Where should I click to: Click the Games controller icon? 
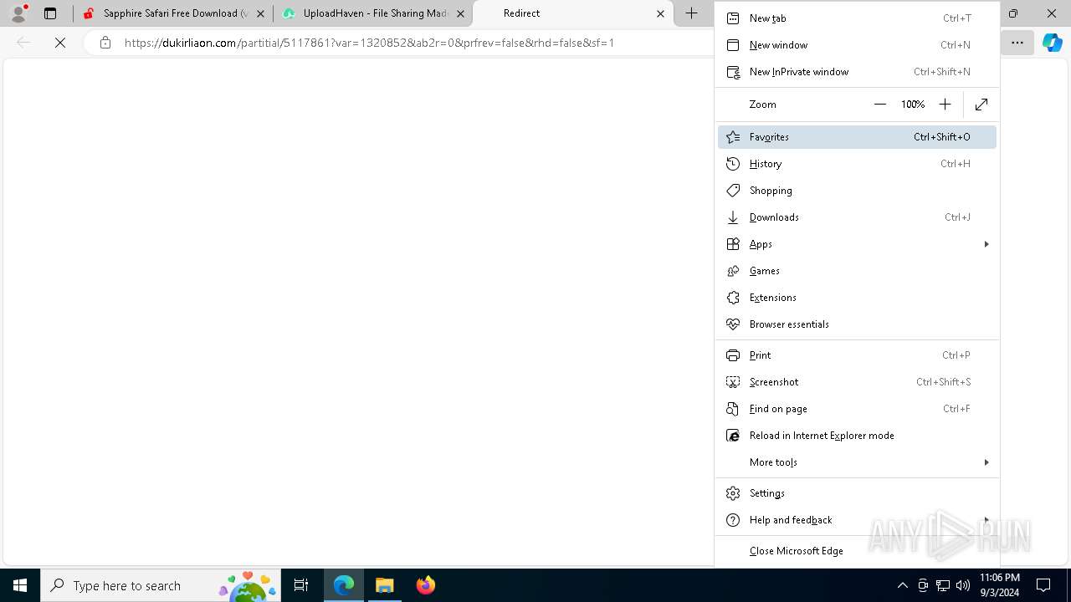point(733,271)
